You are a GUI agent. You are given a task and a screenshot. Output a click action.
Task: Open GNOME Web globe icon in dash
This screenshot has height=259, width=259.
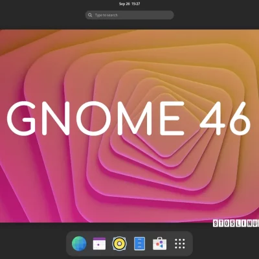(x=79, y=243)
